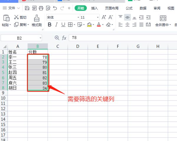Select row 9 header
177x141 pixels.
(x=3, y=93)
